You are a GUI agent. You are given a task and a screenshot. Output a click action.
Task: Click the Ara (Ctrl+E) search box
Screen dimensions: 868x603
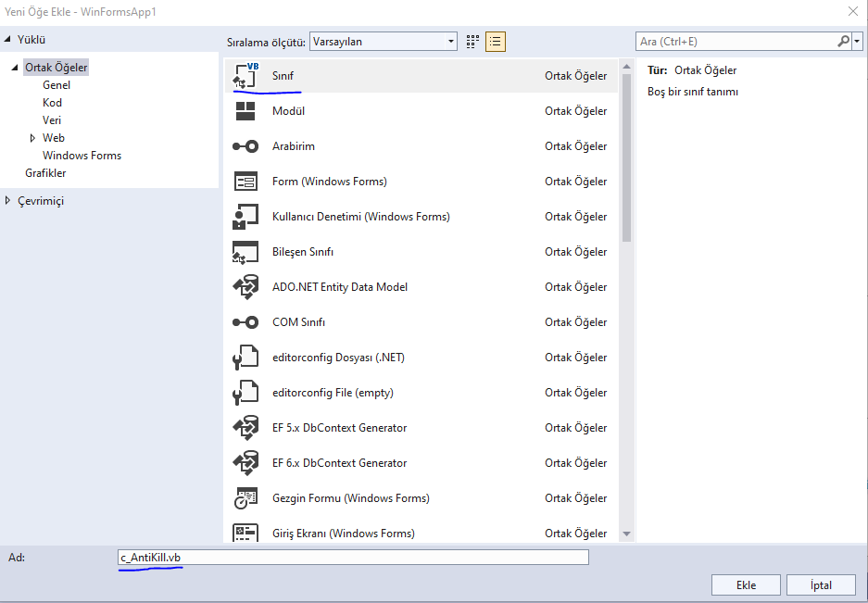tap(736, 42)
